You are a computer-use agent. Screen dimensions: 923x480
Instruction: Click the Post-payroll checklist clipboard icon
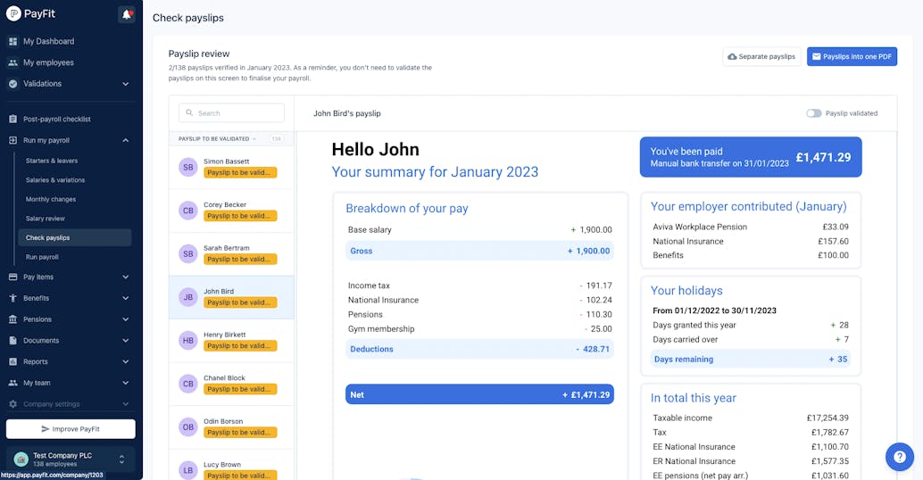13,119
